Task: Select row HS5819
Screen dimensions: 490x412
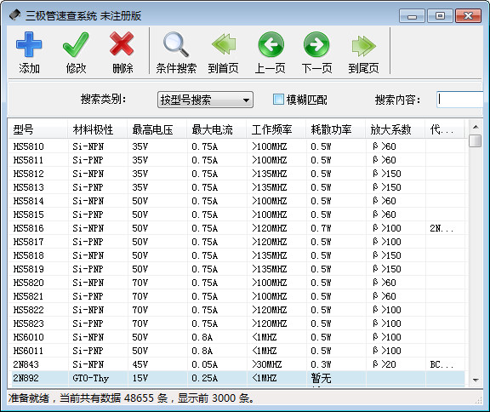Action: click(236, 269)
